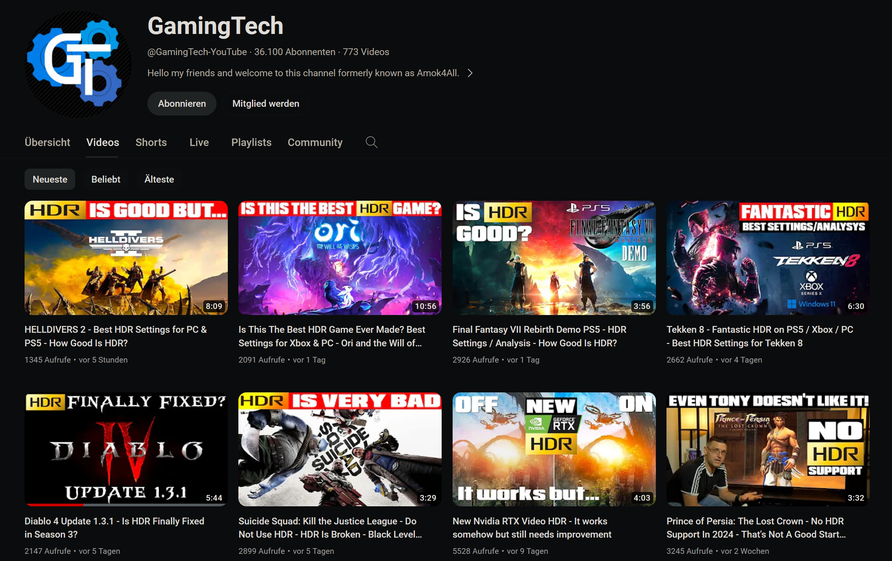Click the Diablo video red watch-progress bar
Screen dimensions: 892x561
pyautogui.click(x=54, y=505)
